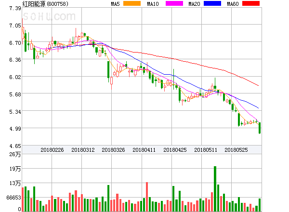Click the 6.02 price axis label

click(x=15, y=77)
